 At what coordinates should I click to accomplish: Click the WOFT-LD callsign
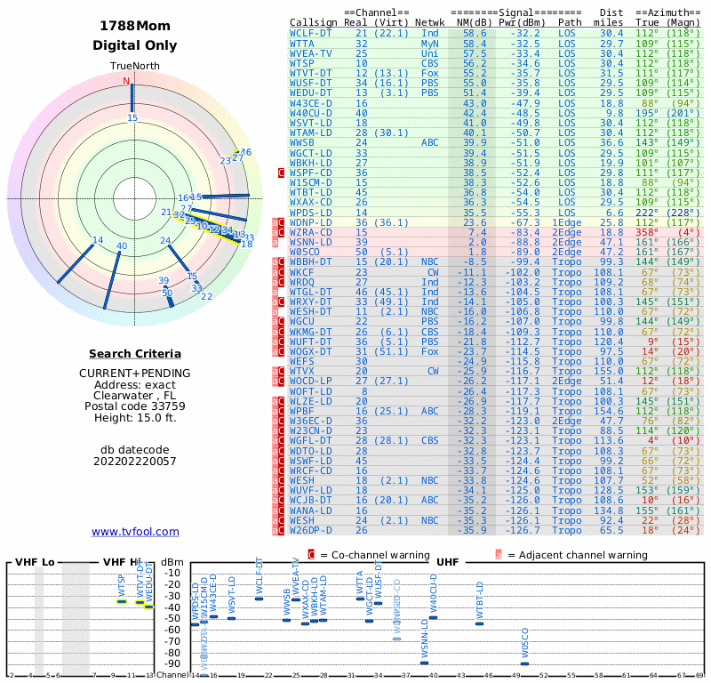tap(310, 391)
